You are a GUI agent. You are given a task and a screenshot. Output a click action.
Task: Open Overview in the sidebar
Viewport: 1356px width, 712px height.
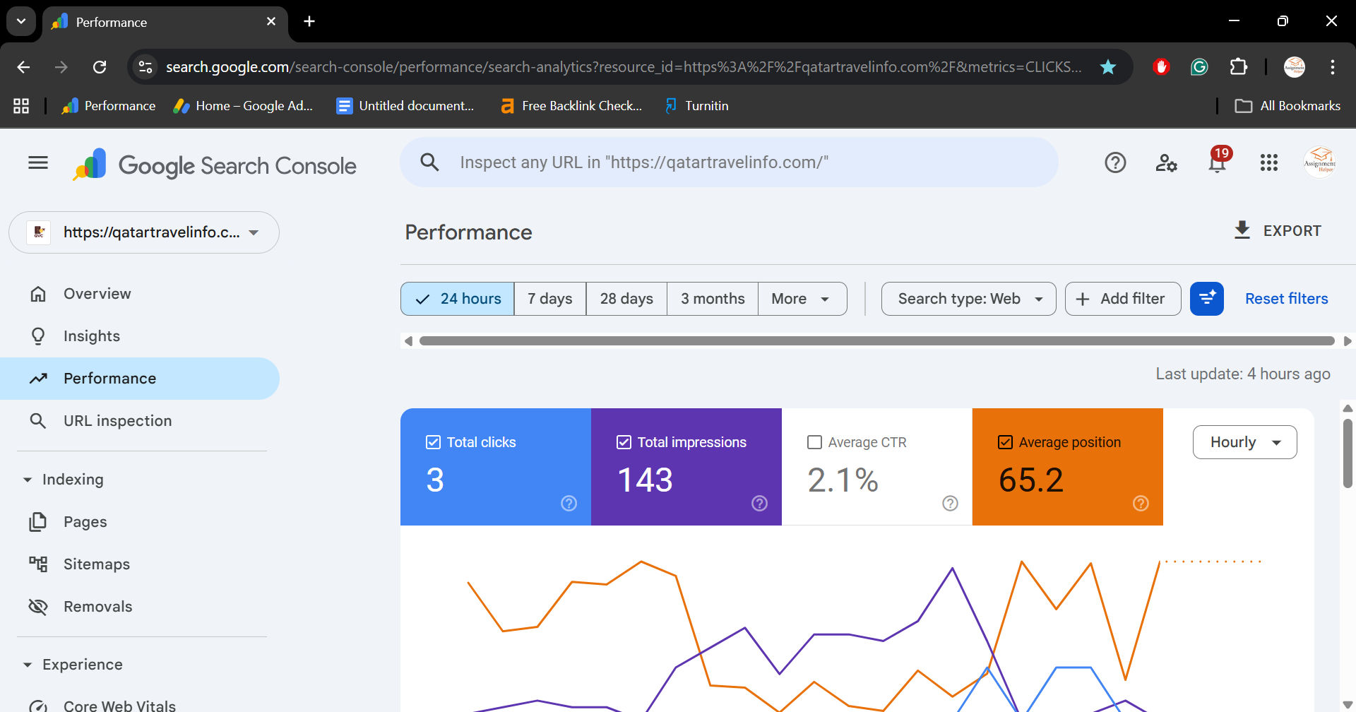140,294
